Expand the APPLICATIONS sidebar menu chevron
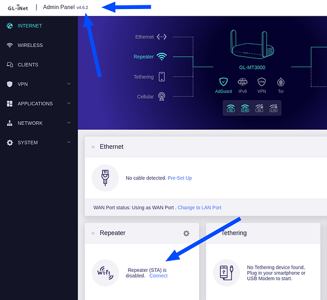Screen dimensions: 327x300 click(68, 103)
